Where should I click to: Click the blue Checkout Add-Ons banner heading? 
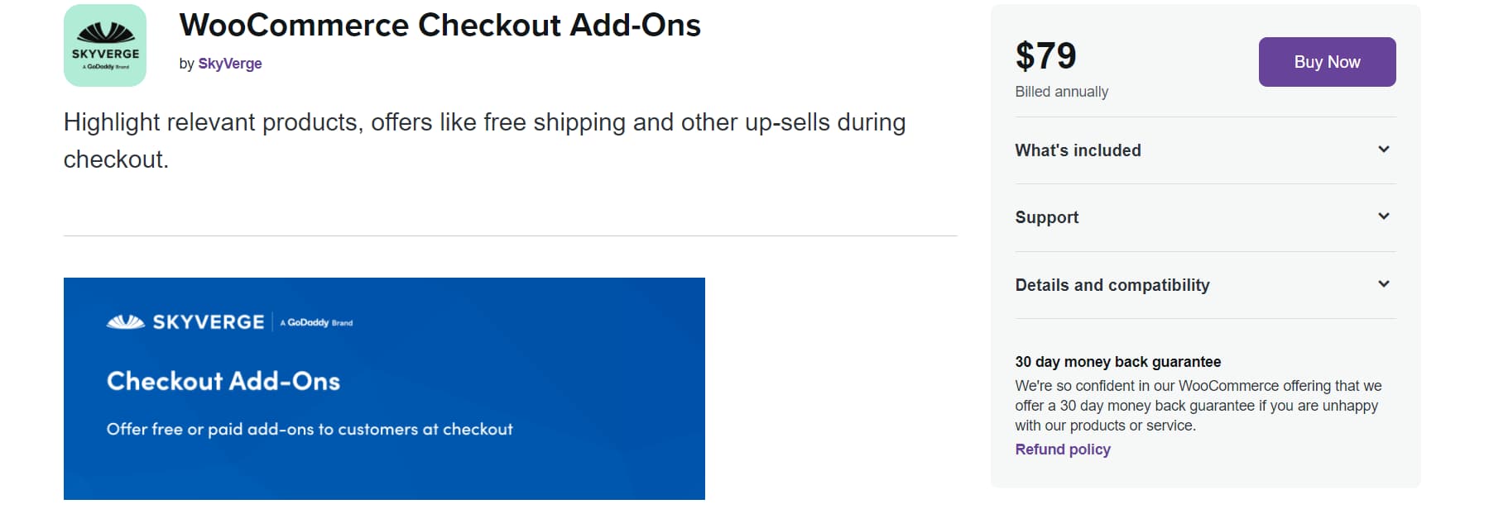click(x=223, y=381)
